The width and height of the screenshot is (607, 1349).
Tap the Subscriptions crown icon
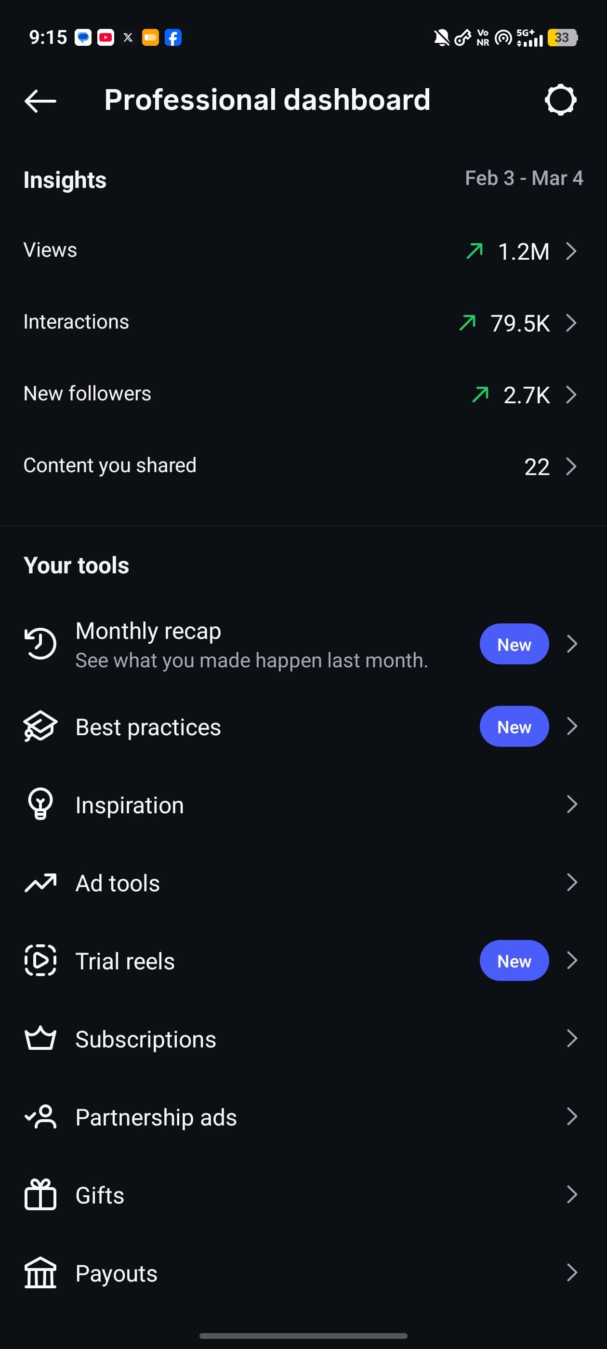pos(40,1038)
